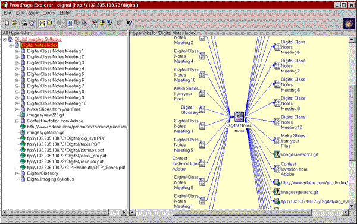Image resolution: width=357 pixels, height=224 pixels.
Task: Select the desk_pm.pdf ftp link in tree
Action: (x=67, y=156)
